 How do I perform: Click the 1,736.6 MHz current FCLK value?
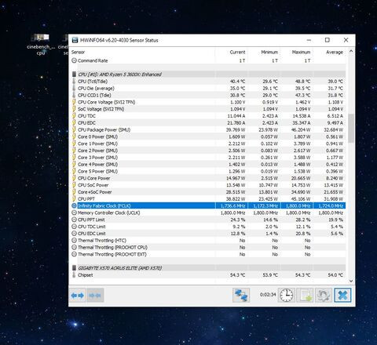[232, 206]
